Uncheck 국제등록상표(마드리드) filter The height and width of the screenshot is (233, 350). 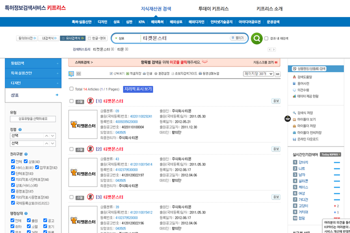coord(13,202)
